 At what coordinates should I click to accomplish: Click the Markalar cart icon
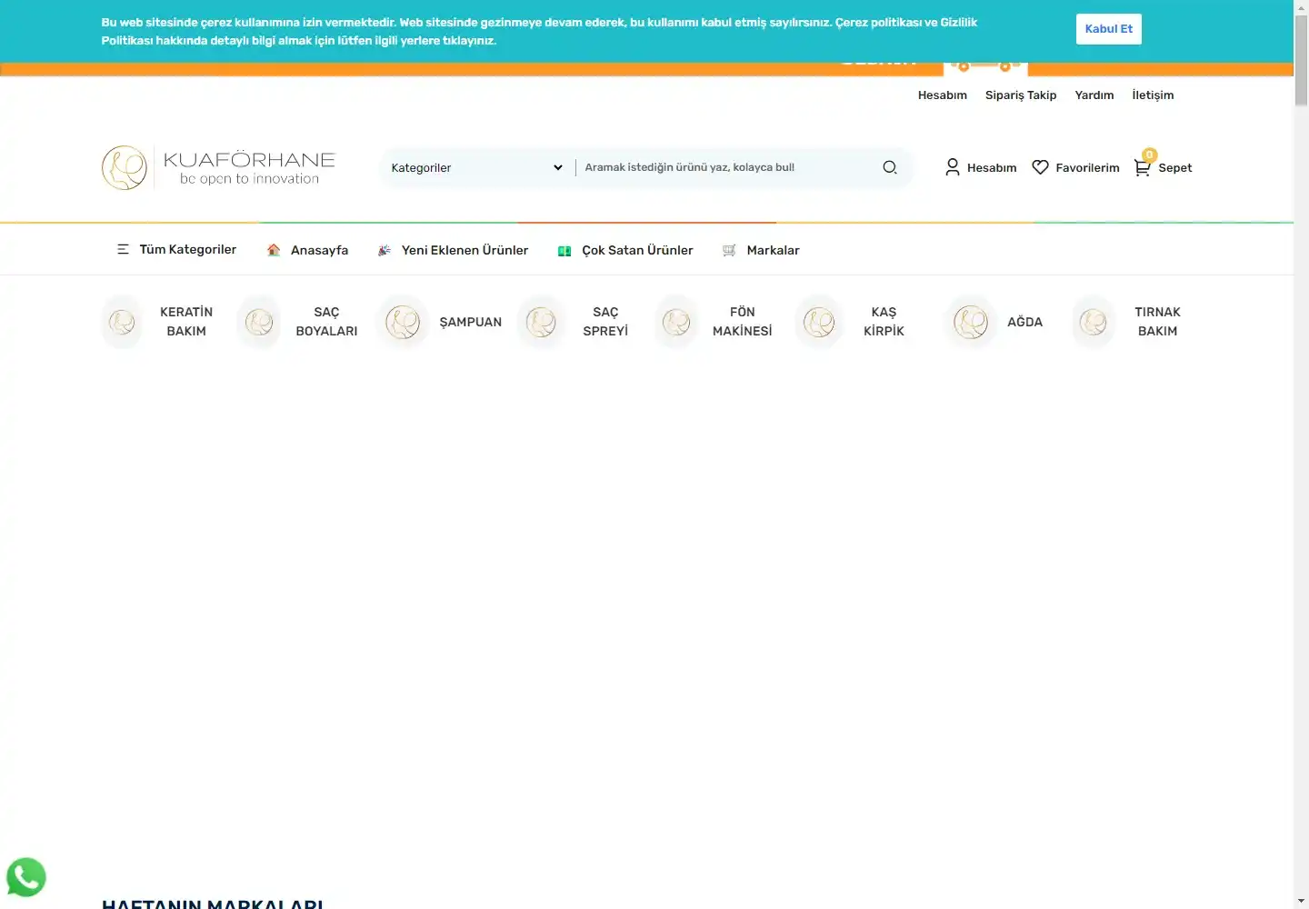pos(729,250)
